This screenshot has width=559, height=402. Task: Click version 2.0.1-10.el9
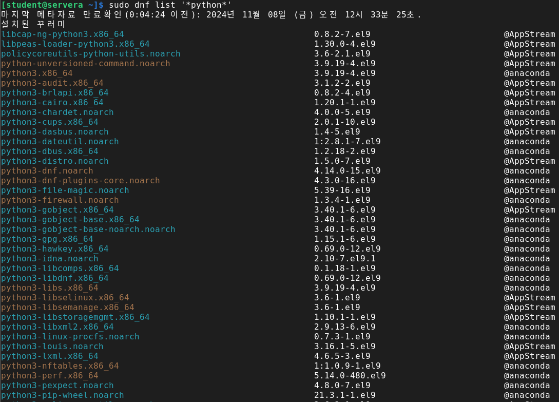pyautogui.click(x=345, y=122)
